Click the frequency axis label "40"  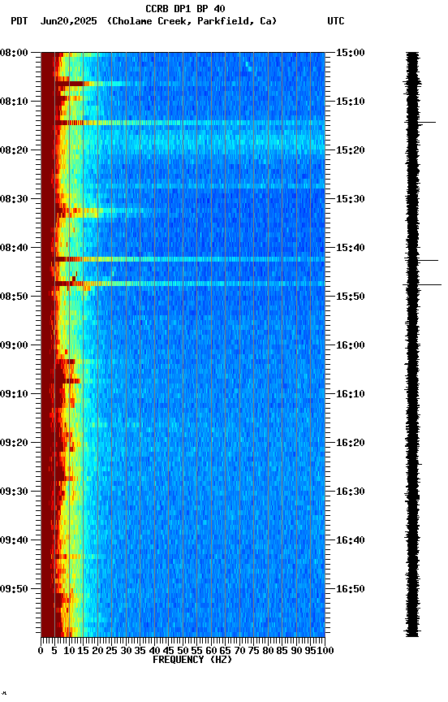click(x=154, y=651)
